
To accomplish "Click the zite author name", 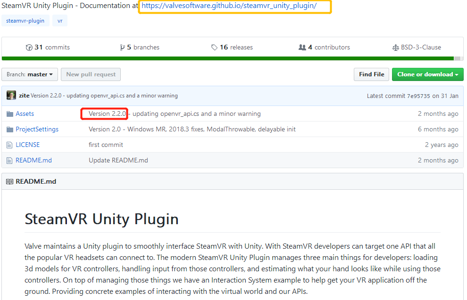I will (24, 96).
